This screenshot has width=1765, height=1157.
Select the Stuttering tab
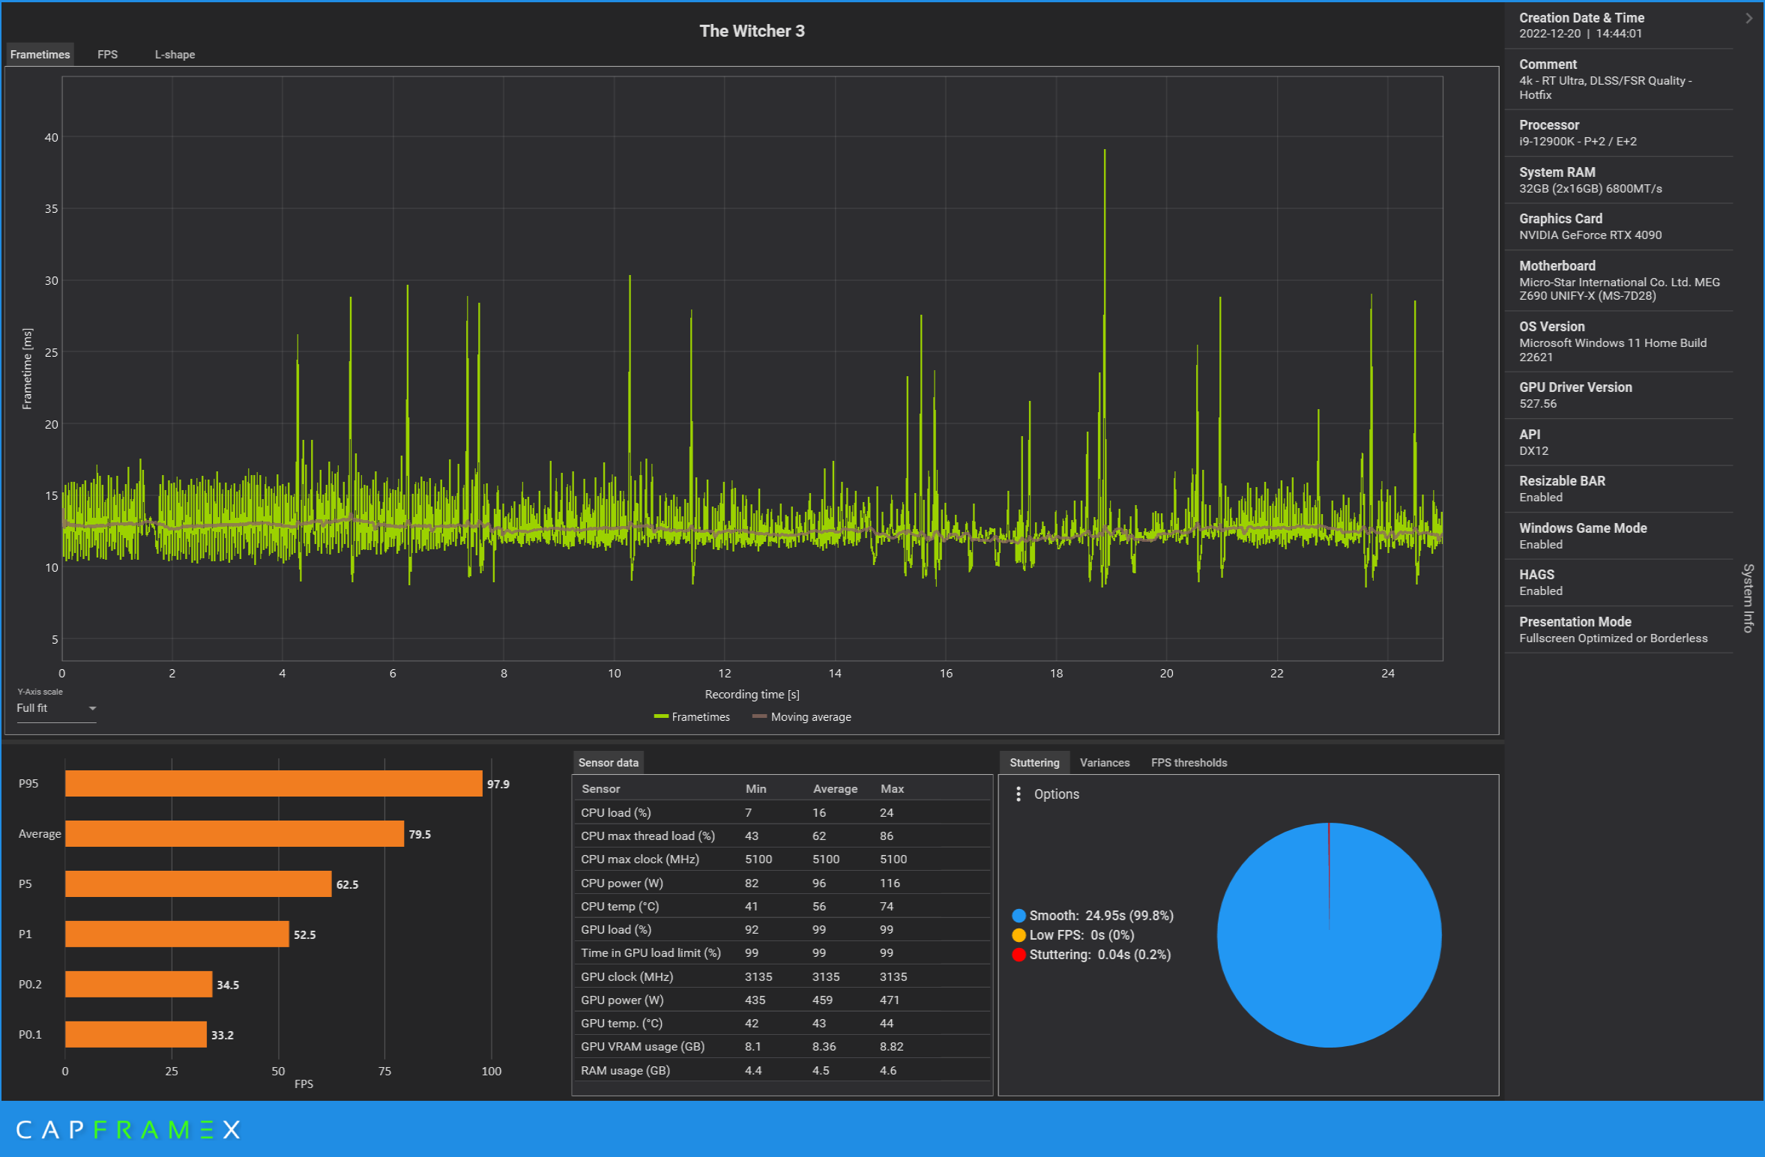point(1034,763)
